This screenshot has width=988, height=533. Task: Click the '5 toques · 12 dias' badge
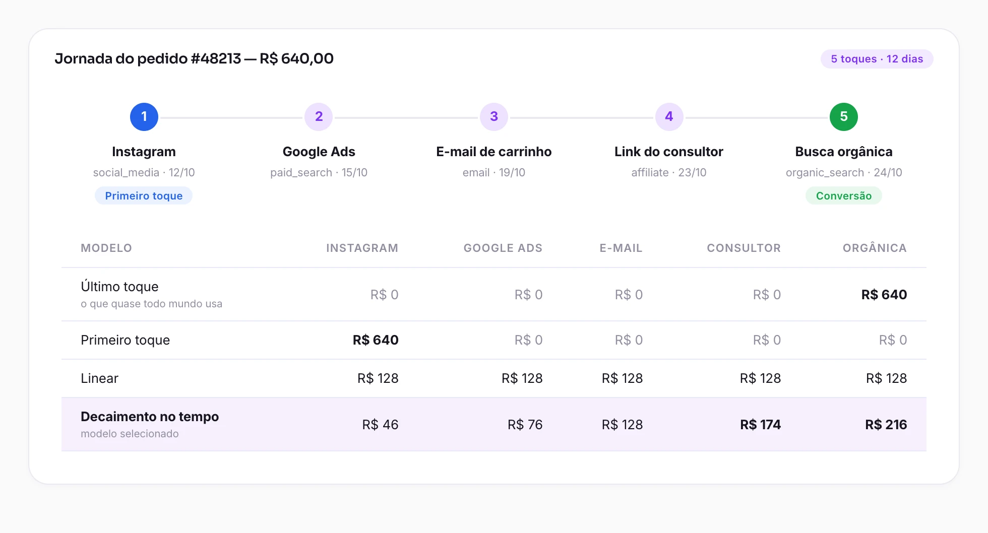(x=877, y=59)
